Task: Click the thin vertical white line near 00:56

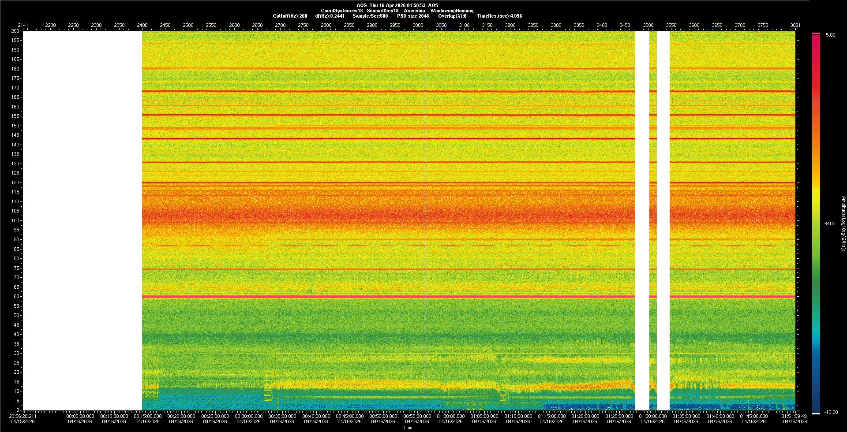Action: coord(426,220)
